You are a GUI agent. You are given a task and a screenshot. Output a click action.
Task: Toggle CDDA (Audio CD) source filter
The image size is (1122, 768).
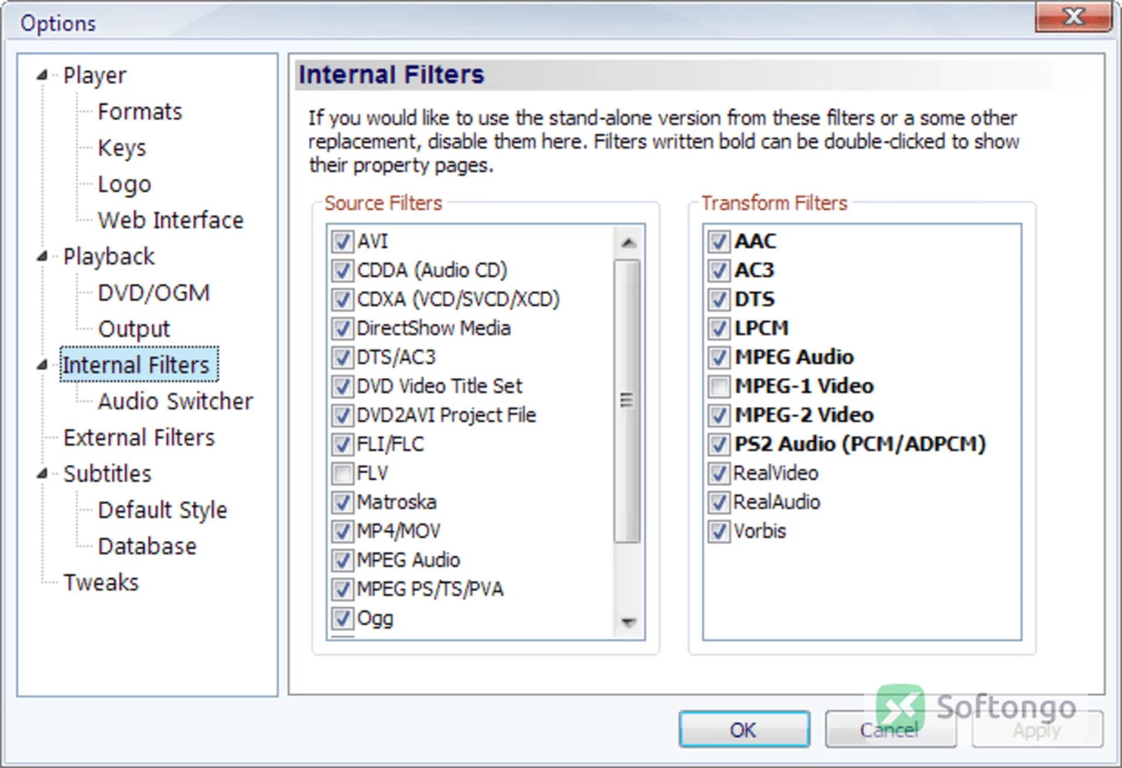[342, 271]
